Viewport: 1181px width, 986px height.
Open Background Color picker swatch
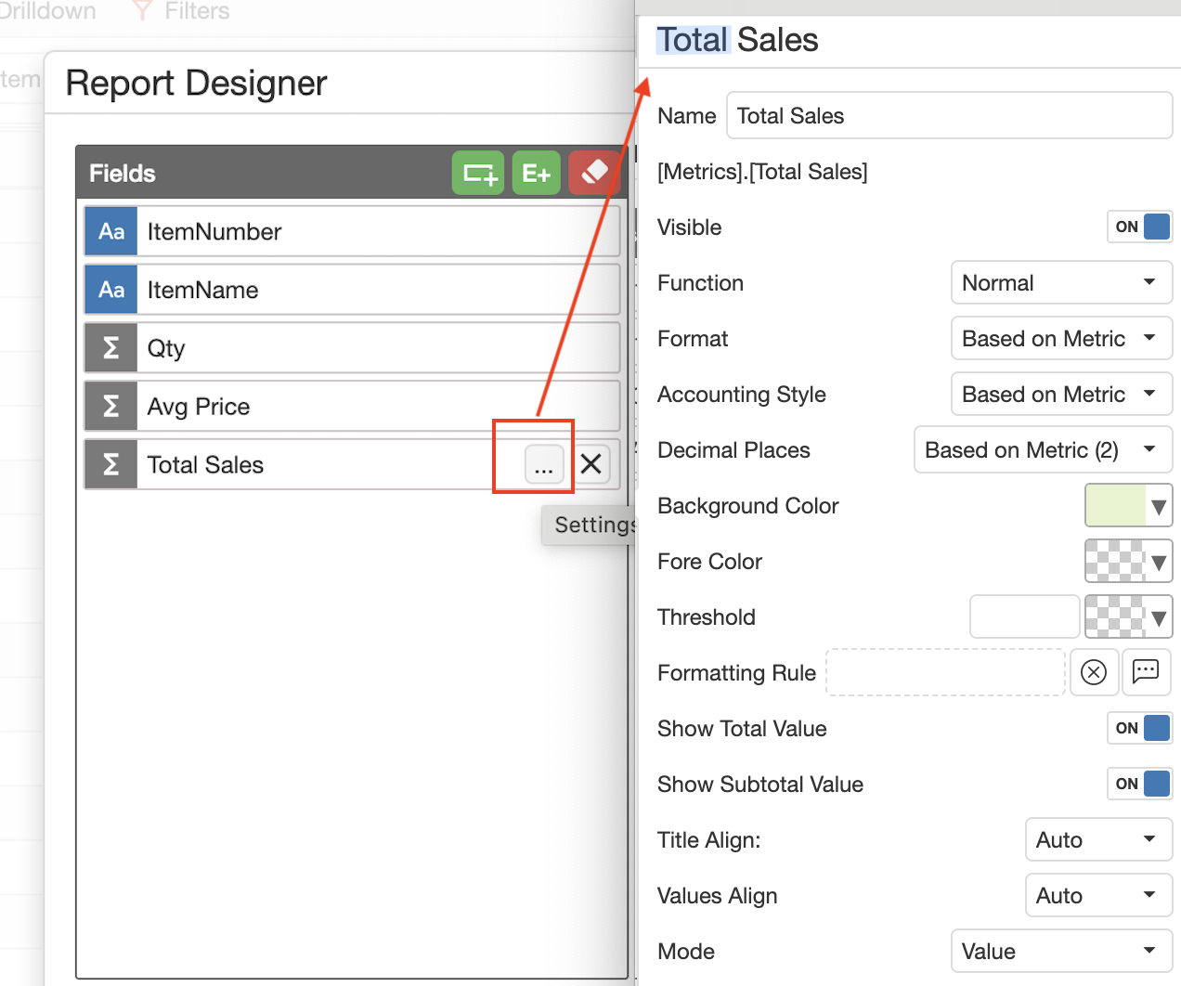1128,506
